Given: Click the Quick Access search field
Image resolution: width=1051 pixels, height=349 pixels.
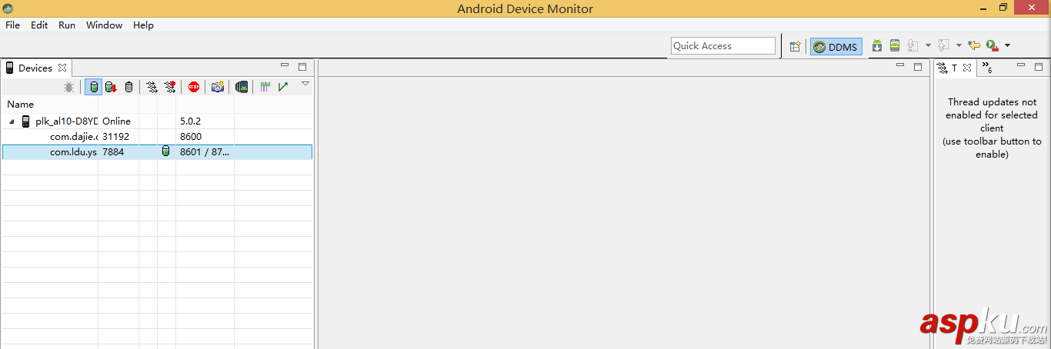Looking at the screenshot, I should (x=722, y=46).
